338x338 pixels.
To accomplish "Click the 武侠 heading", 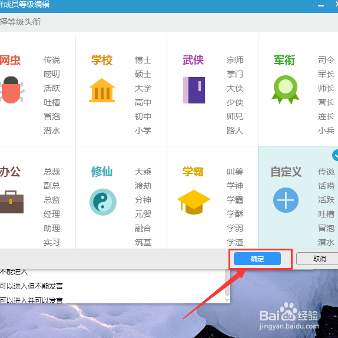I will (x=193, y=60).
